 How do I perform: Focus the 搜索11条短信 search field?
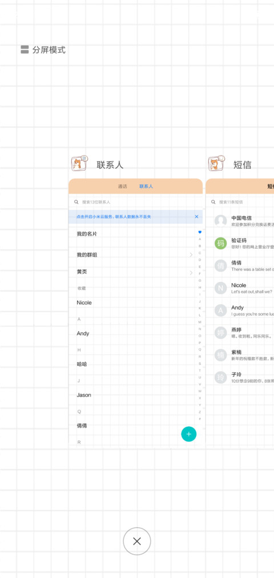(240, 202)
